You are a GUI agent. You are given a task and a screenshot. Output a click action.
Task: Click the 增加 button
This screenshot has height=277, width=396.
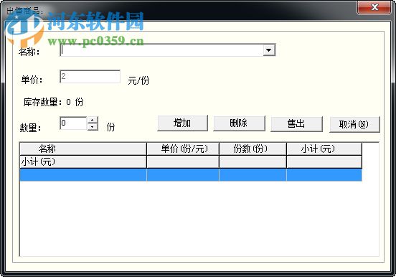pyautogui.click(x=182, y=123)
